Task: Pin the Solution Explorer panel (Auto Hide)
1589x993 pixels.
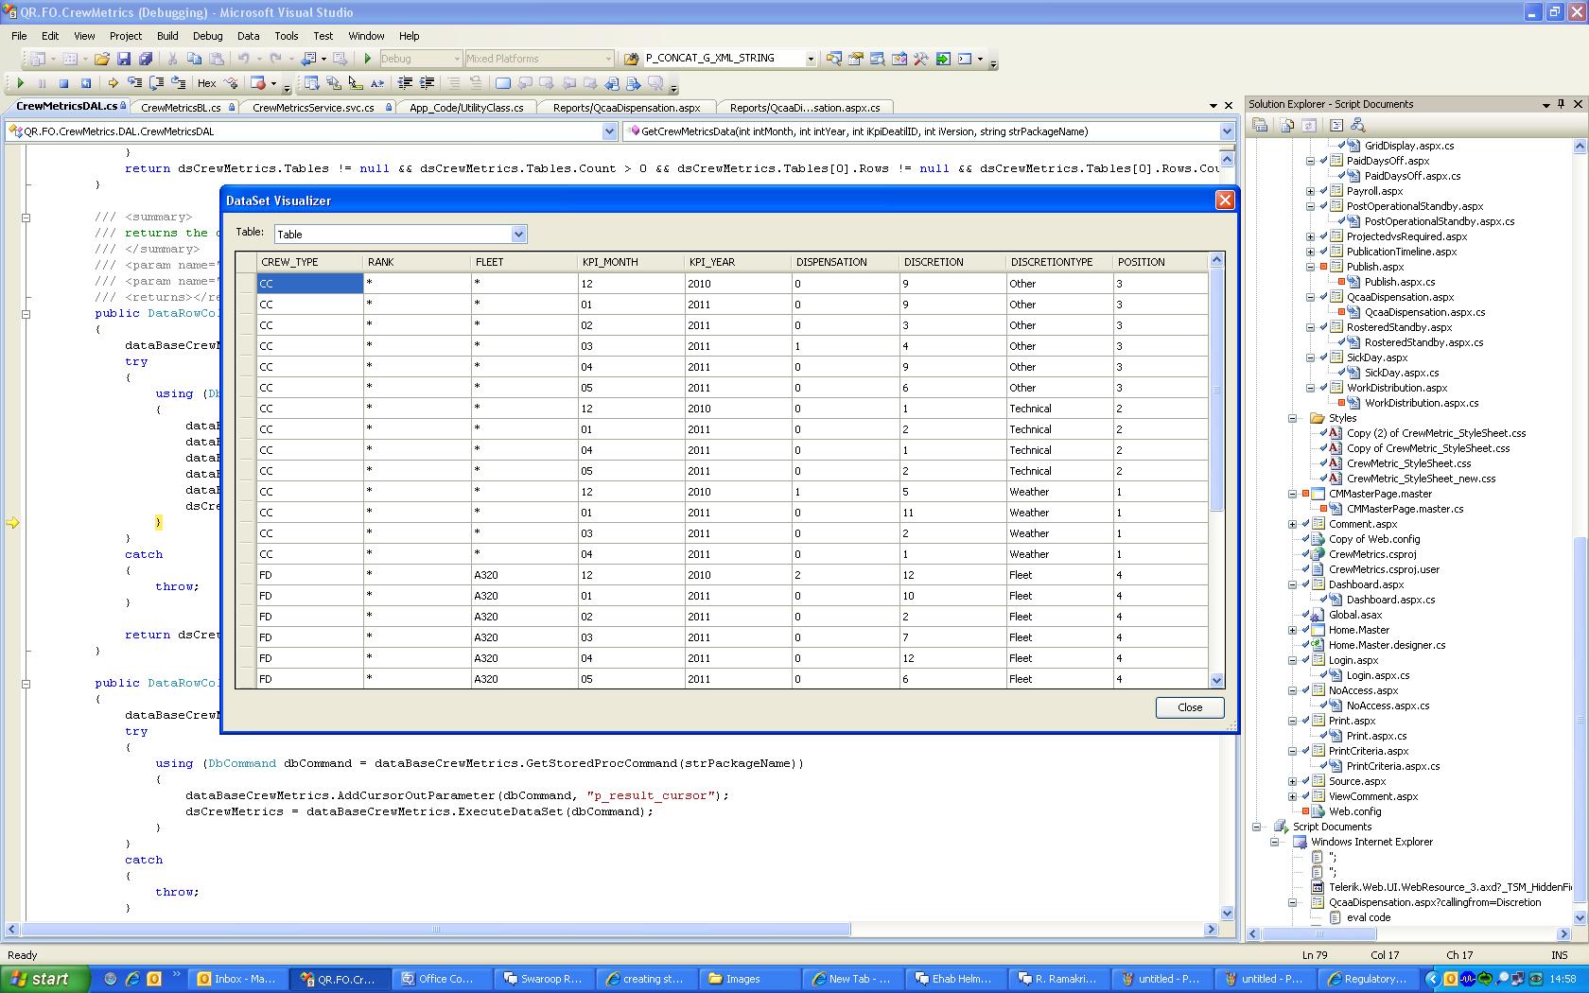Action: tap(1561, 104)
